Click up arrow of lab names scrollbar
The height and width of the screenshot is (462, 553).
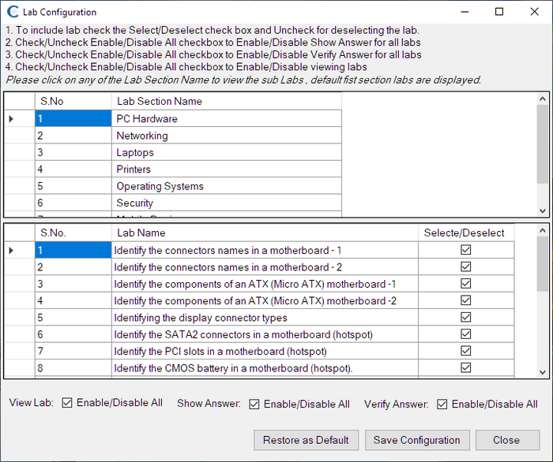543,230
